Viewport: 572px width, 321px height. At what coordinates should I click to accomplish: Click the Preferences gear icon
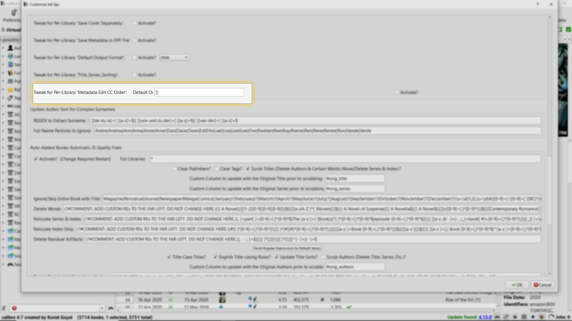pyautogui.click(x=14, y=13)
